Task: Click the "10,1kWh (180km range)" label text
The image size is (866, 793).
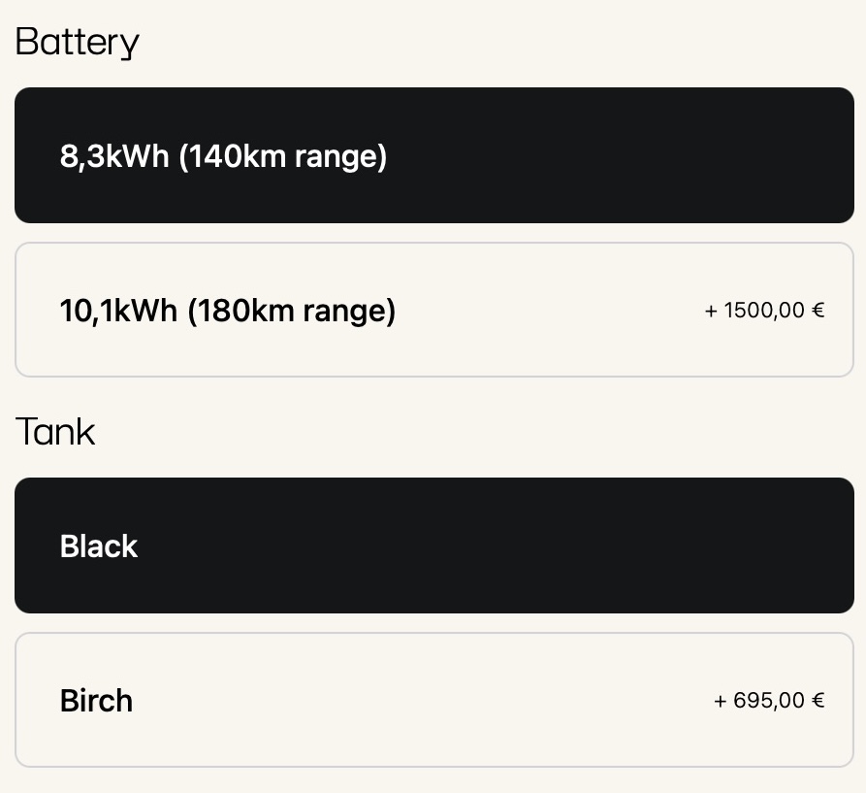Action: coord(228,311)
